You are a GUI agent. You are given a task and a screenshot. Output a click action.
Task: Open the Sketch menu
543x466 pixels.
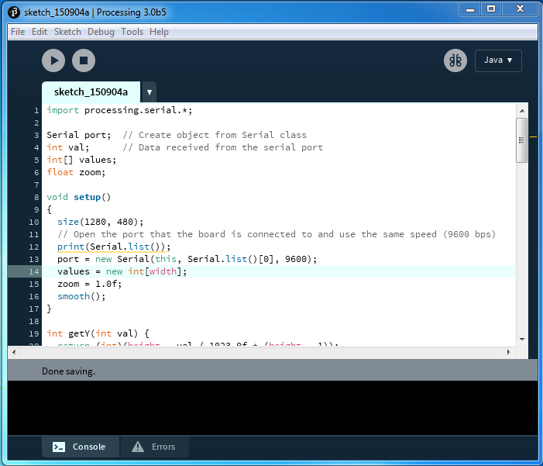coord(67,32)
